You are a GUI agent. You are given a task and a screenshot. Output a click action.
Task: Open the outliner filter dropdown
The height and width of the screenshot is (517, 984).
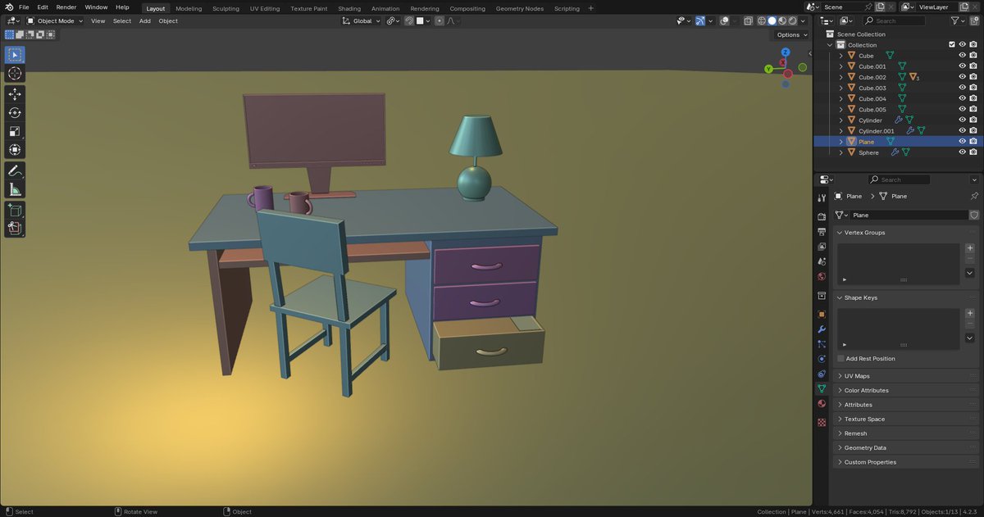pyautogui.click(x=959, y=20)
